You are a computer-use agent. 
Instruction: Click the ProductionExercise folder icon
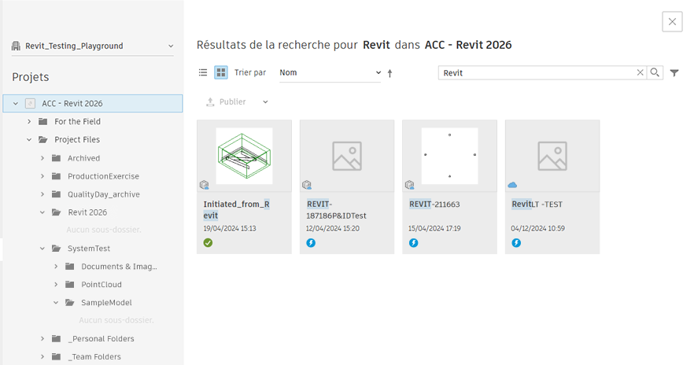pos(56,176)
